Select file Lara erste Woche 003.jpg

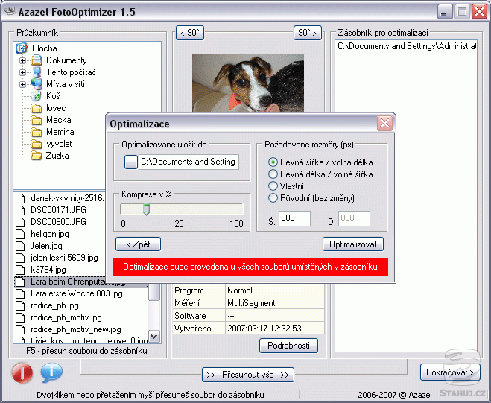click(x=77, y=293)
